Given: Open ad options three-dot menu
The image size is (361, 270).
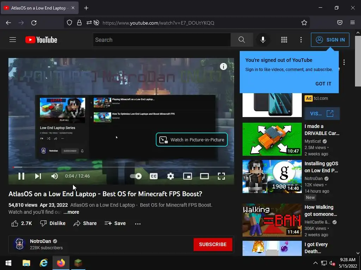Looking at the screenshot, I should [x=344, y=62].
